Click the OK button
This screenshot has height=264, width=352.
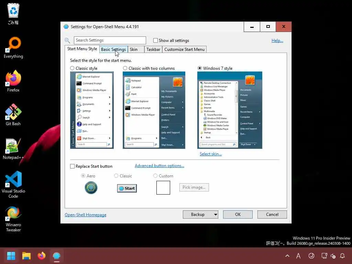238,214
